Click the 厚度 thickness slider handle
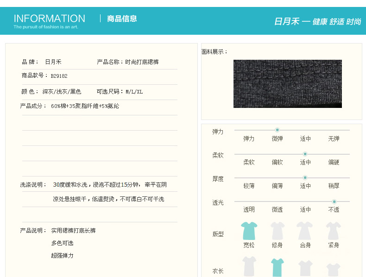366x277 pixels. (x=305, y=178)
